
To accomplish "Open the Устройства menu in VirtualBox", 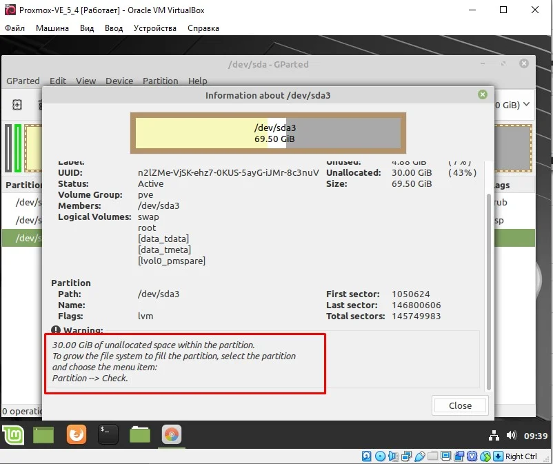I will click(155, 28).
